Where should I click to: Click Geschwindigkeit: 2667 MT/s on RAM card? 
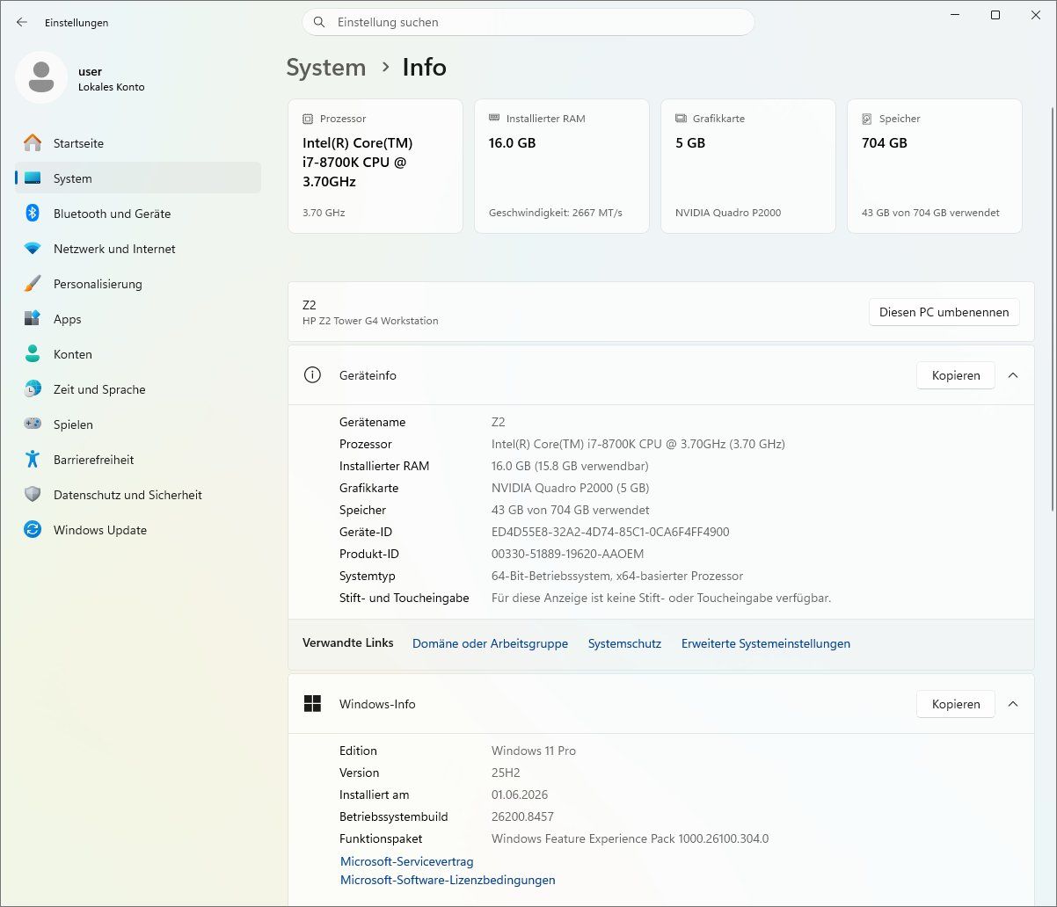click(556, 213)
